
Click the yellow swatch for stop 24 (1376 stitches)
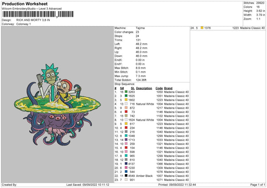pos(202,28)
